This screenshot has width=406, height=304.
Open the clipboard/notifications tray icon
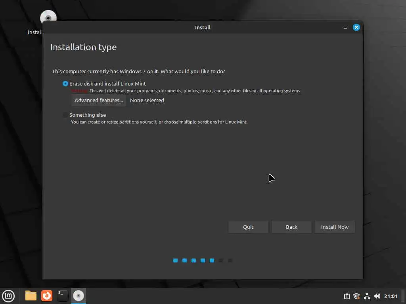(347, 296)
